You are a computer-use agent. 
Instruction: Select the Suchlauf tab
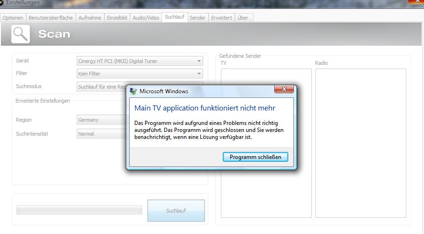[175, 17]
